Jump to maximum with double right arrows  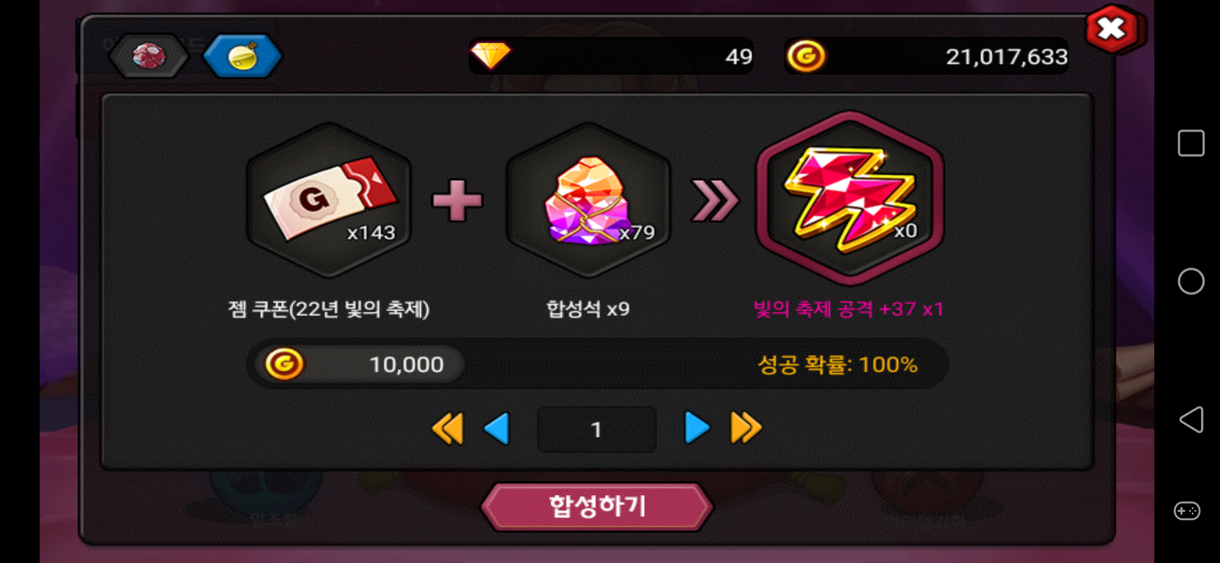(746, 428)
